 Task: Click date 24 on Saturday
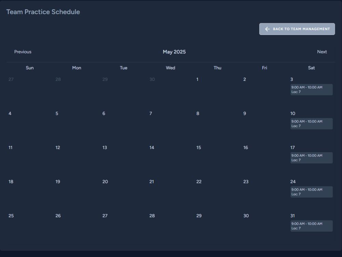pyautogui.click(x=293, y=182)
